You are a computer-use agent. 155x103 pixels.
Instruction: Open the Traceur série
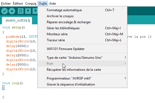click(x=83, y=40)
